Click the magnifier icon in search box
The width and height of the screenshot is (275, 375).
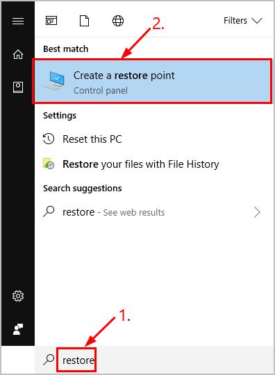[x=49, y=360]
